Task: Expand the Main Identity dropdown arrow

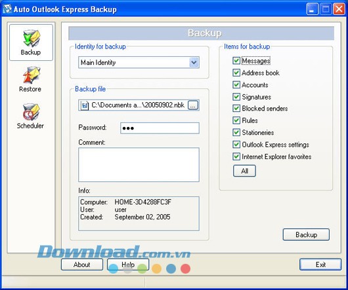Action: click(x=194, y=62)
